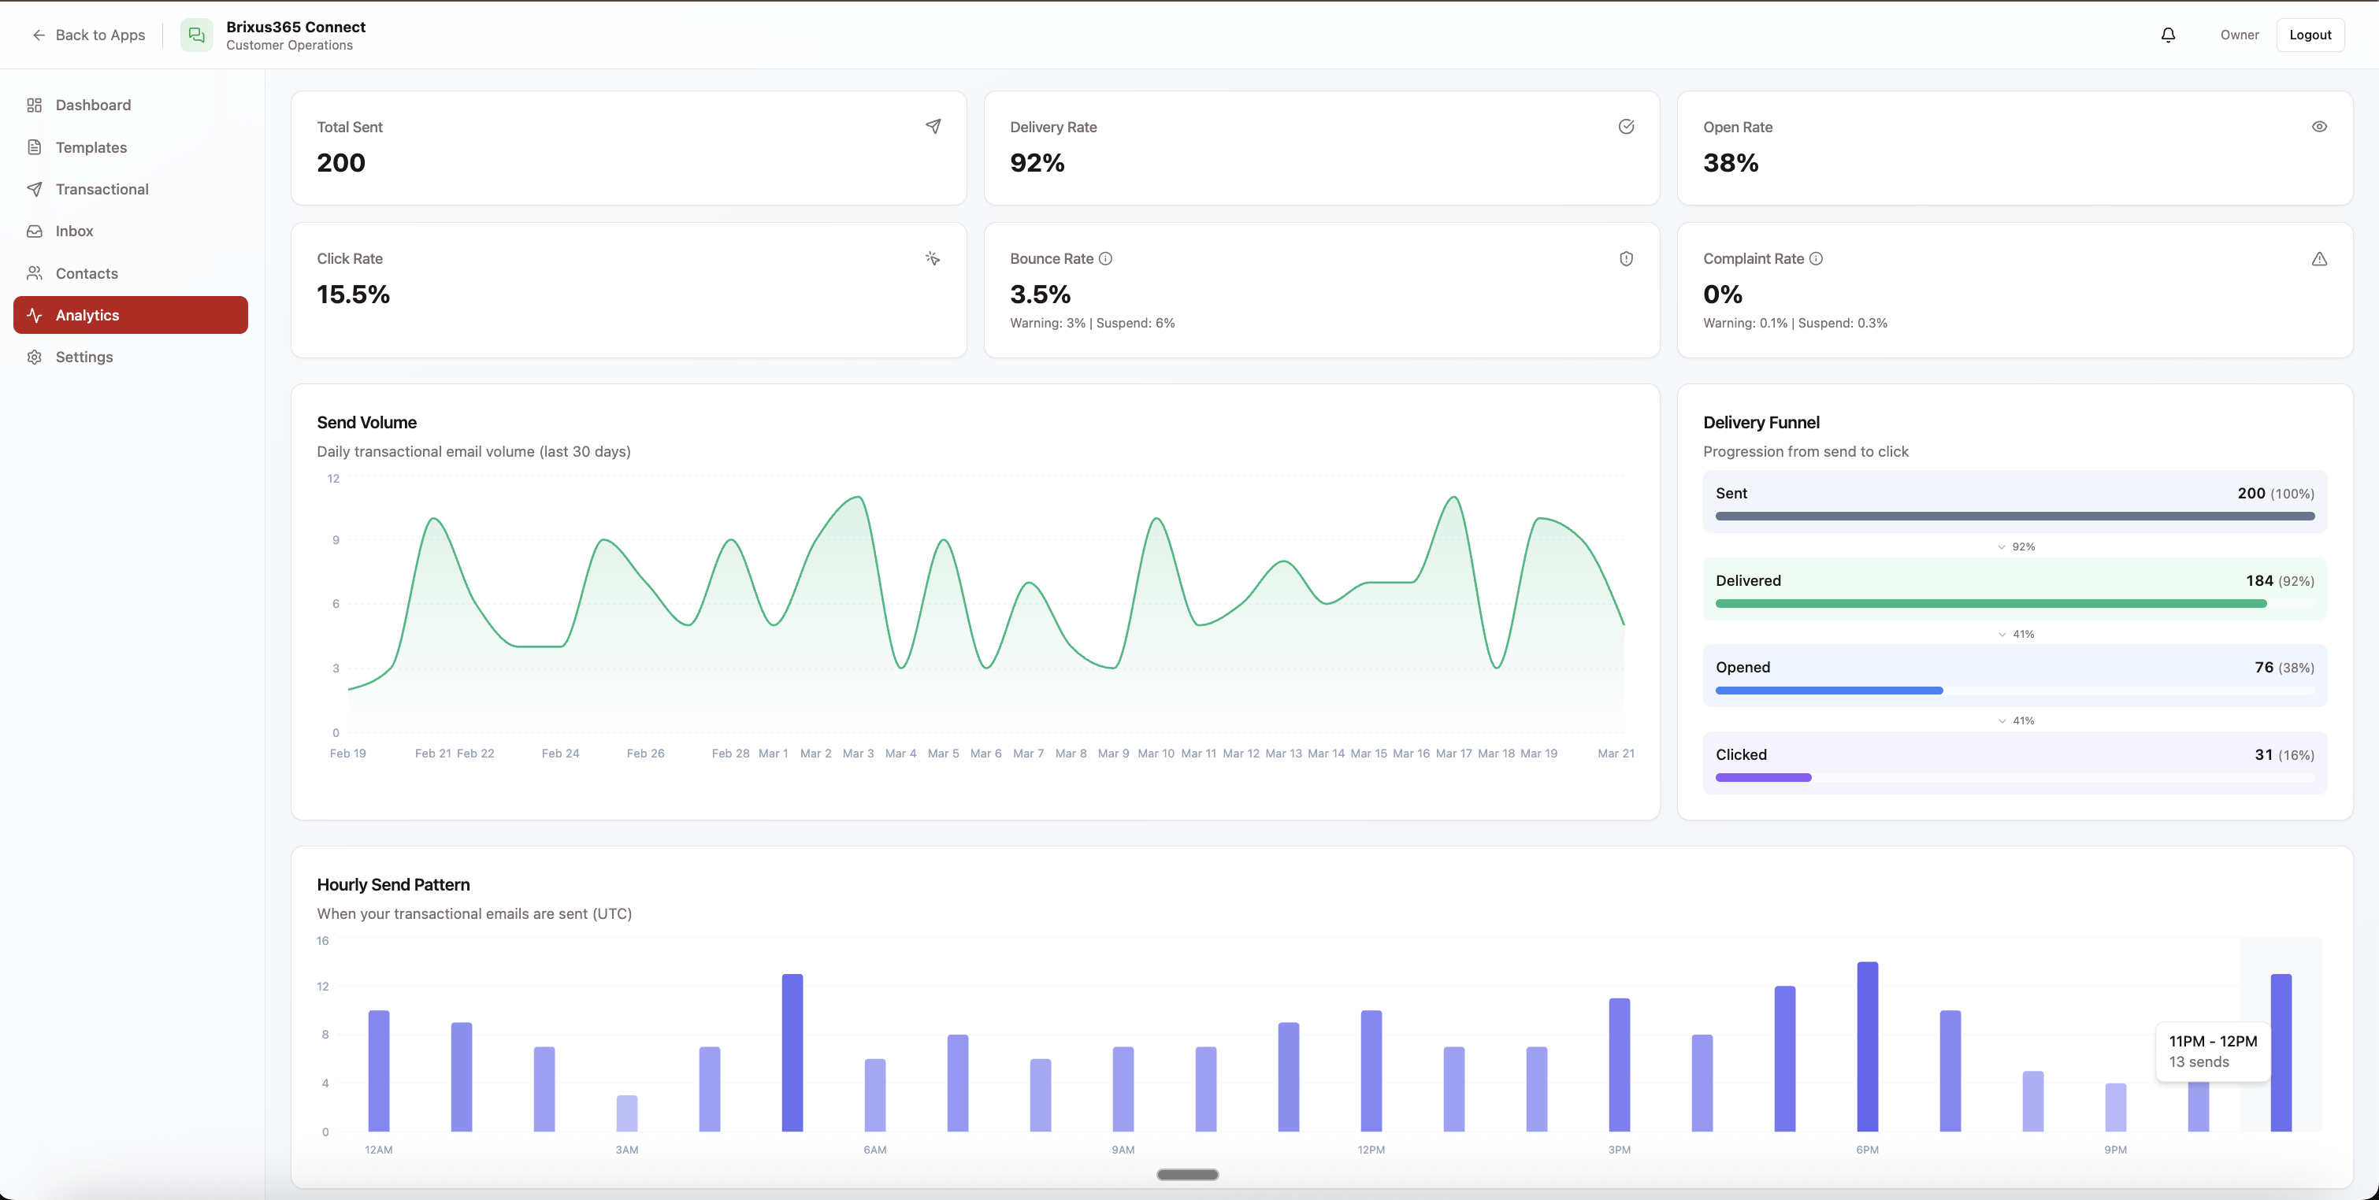Screen dimensions: 2379x1200
Task: Click the 92% chevron between Sent and Delivered
Action: [2002, 547]
